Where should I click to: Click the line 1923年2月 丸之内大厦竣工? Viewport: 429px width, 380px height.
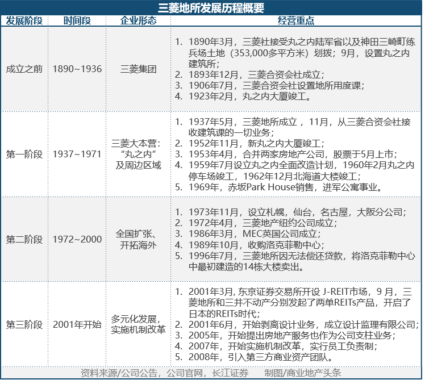(243, 97)
